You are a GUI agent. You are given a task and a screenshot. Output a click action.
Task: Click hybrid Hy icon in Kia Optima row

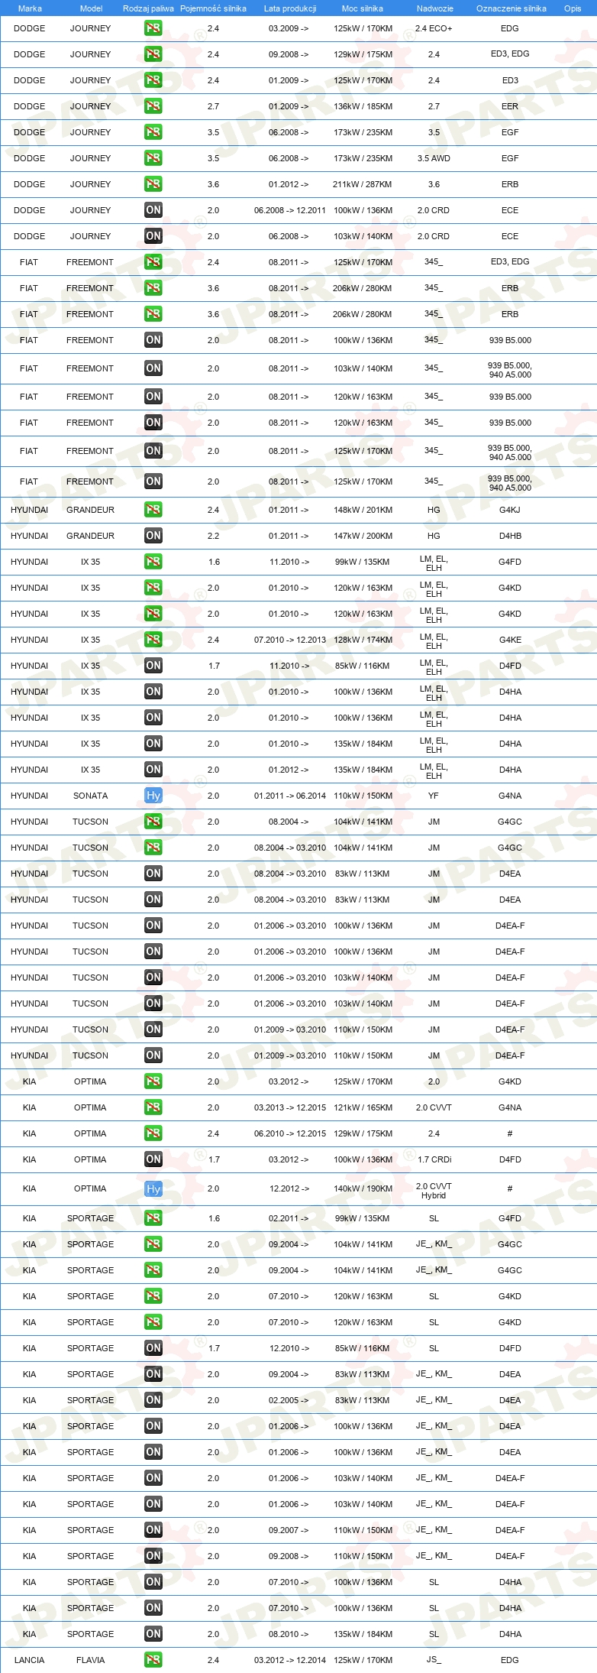[x=153, y=1189]
